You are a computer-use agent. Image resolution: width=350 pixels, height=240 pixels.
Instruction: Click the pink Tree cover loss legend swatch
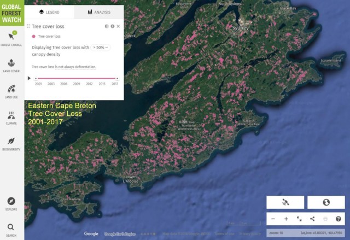pyautogui.click(x=34, y=37)
